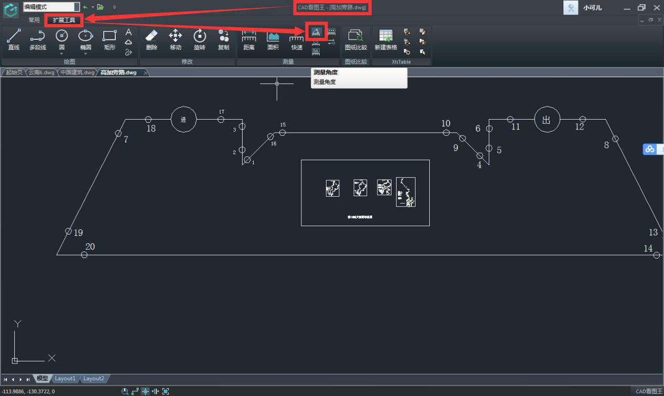Open the 编辑模式 mode combo box

point(77,7)
